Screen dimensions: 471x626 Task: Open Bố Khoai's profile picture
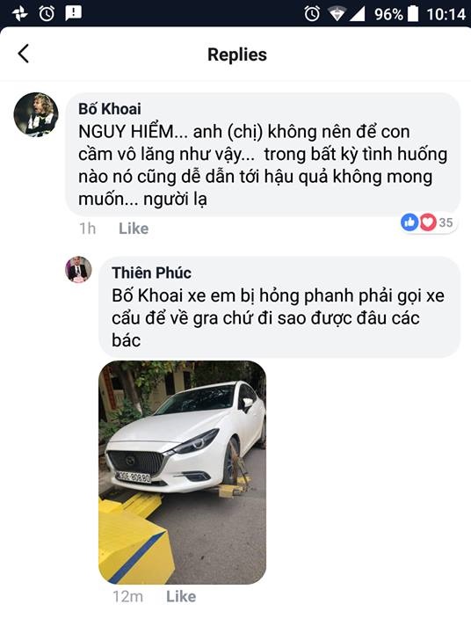point(36,115)
